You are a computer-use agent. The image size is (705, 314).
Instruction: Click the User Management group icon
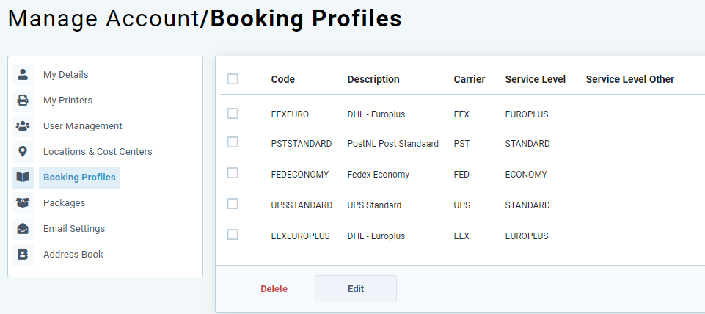click(23, 126)
